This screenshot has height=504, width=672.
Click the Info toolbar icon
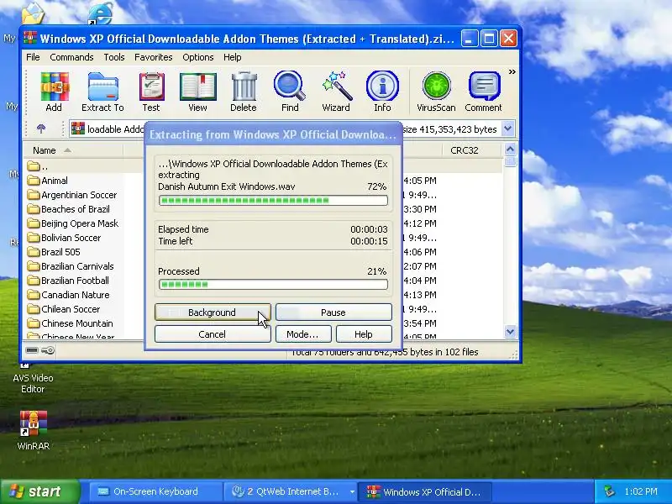(382, 87)
